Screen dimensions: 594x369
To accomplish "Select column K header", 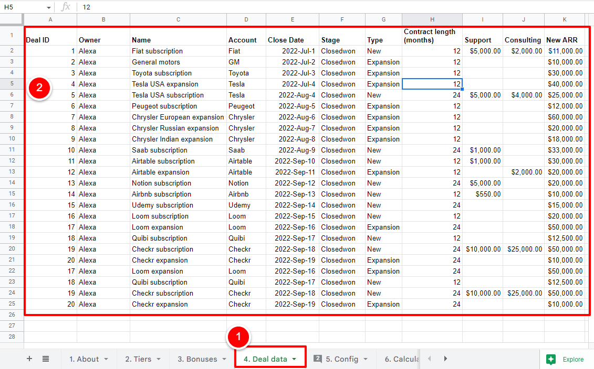I will point(565,19).
